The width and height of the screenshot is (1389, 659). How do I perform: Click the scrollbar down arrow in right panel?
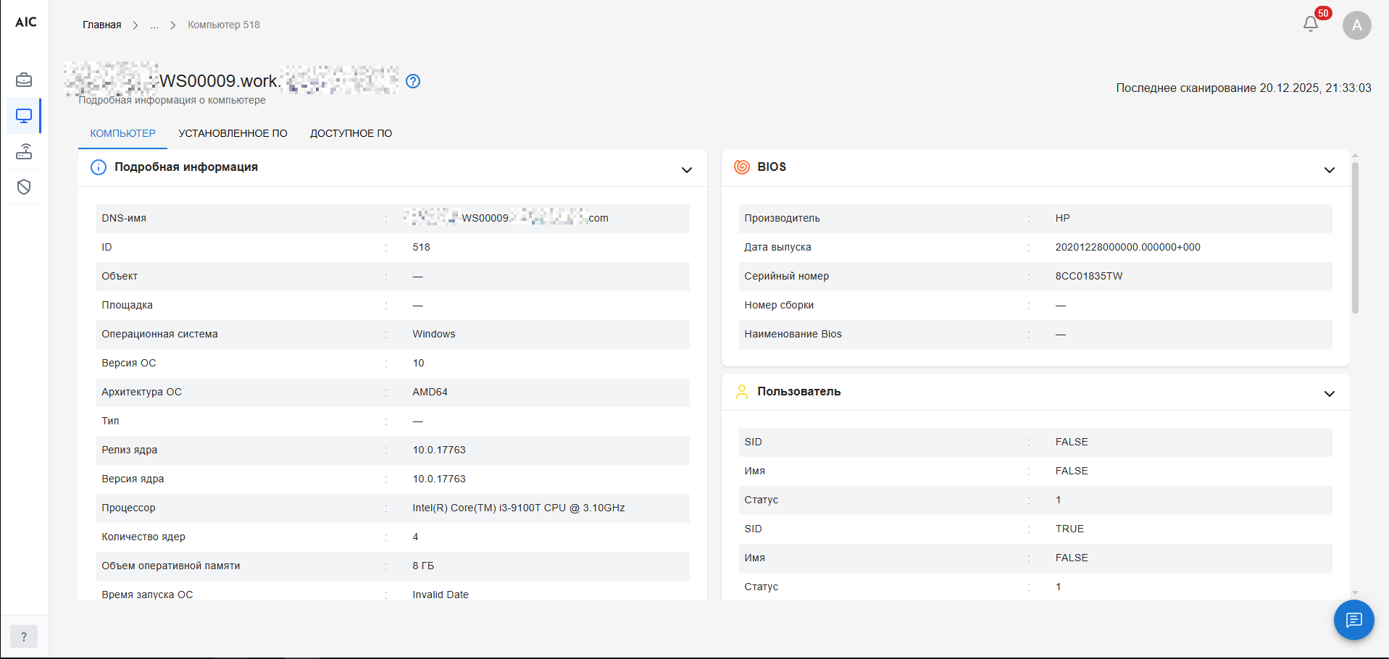point(1355,592)
